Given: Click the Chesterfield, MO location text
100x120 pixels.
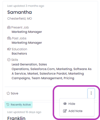Looking at the screenshot, I should coord(19,18).
